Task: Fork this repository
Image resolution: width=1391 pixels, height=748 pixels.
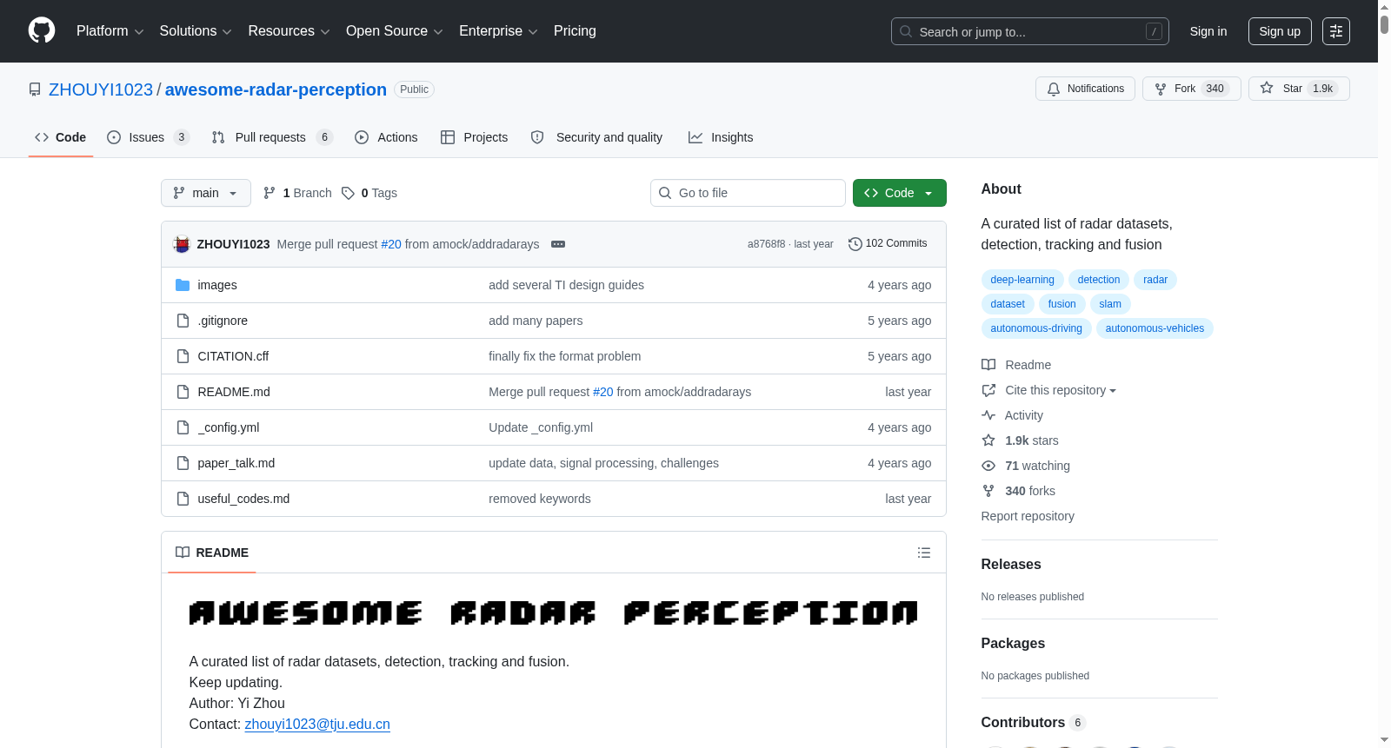Action: click(x=1191, y=89)
